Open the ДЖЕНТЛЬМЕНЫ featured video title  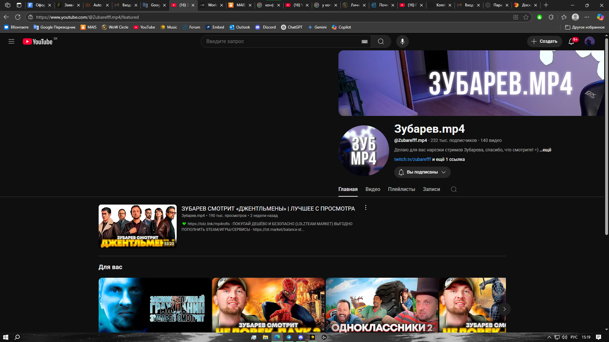pyautogui.click(x=268, y=209)
